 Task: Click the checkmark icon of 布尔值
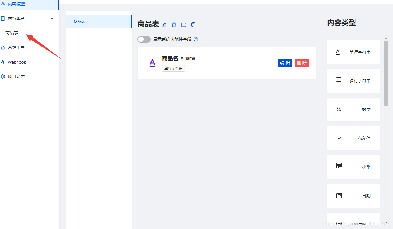tap(339, 138)
